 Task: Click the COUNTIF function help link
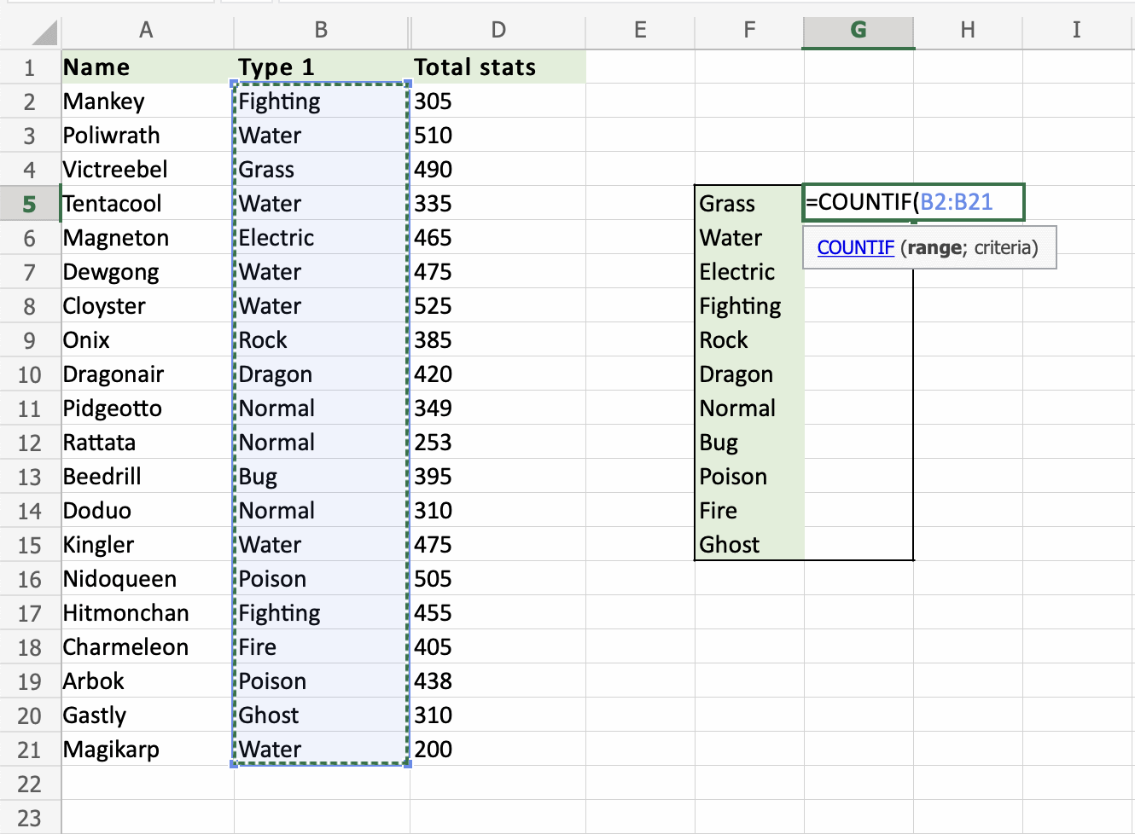(855, 248)
